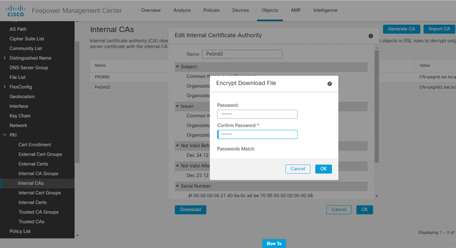Viewport: 456px width, 248px height.
Task: Open the Intelligence tab
Action: coord(325,10)
